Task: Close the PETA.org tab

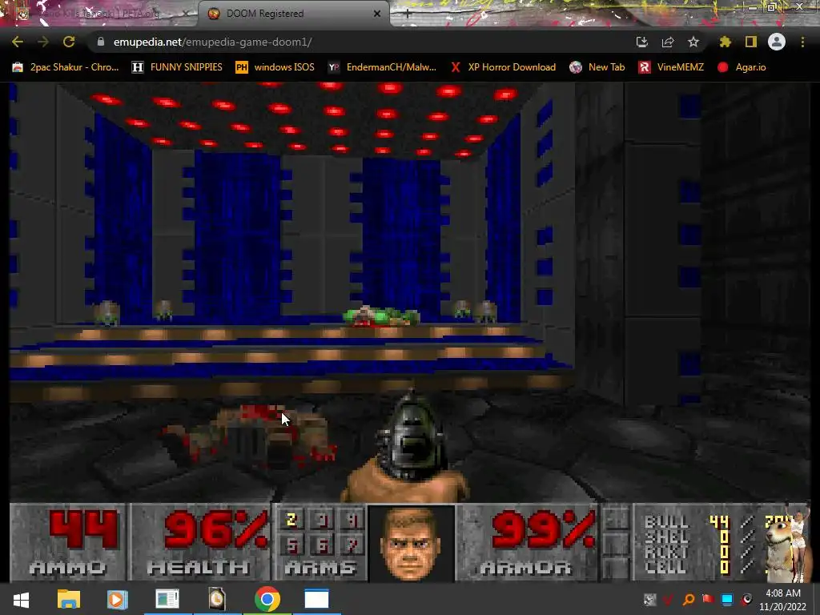Action: click(x=186, y=14)
